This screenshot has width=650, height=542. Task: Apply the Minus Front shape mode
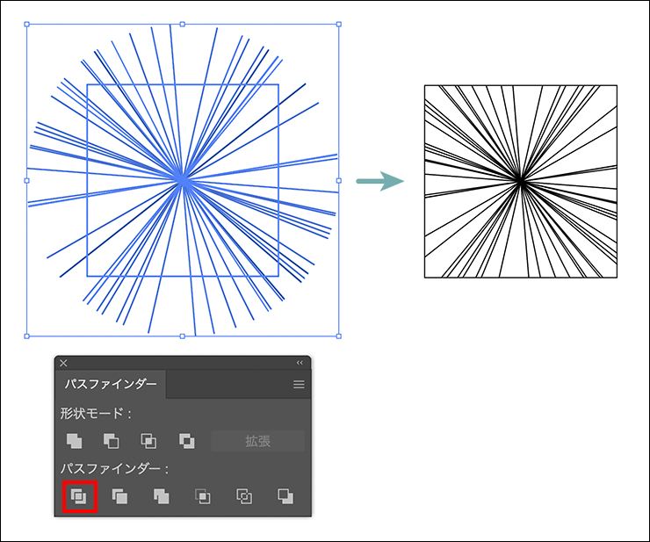pos(112,441)
